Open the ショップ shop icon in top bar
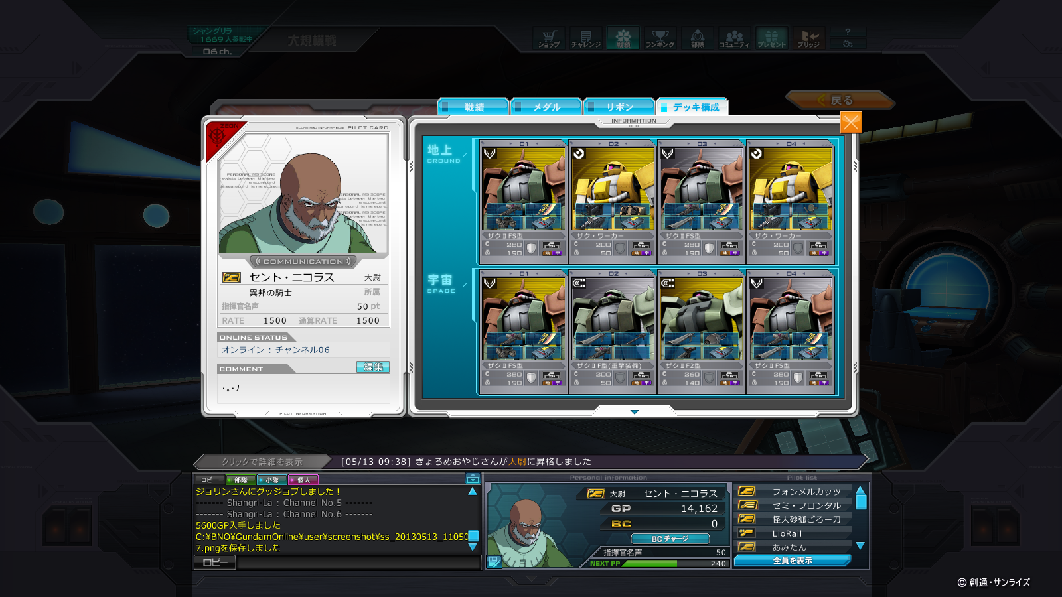This screenshot has height=597, width=1062. point(549,38)
